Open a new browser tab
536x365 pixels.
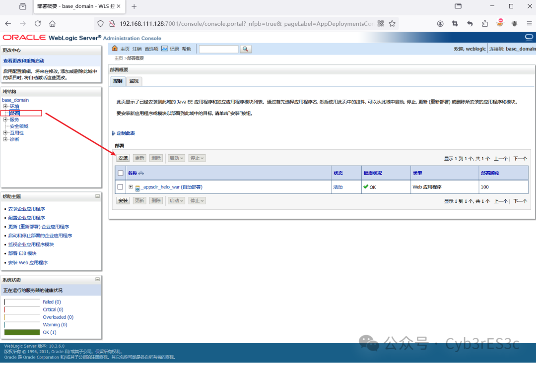pos(134,6)
